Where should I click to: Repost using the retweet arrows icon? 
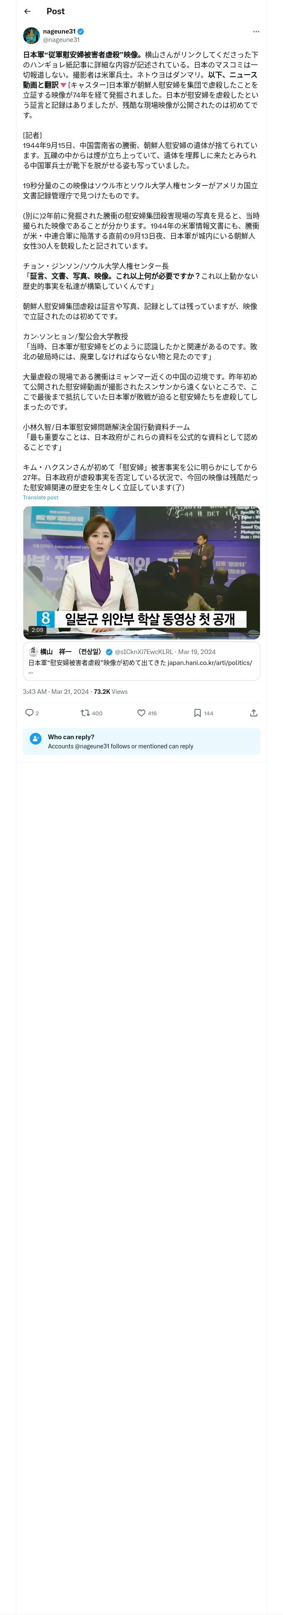click(x=85, y=712)
